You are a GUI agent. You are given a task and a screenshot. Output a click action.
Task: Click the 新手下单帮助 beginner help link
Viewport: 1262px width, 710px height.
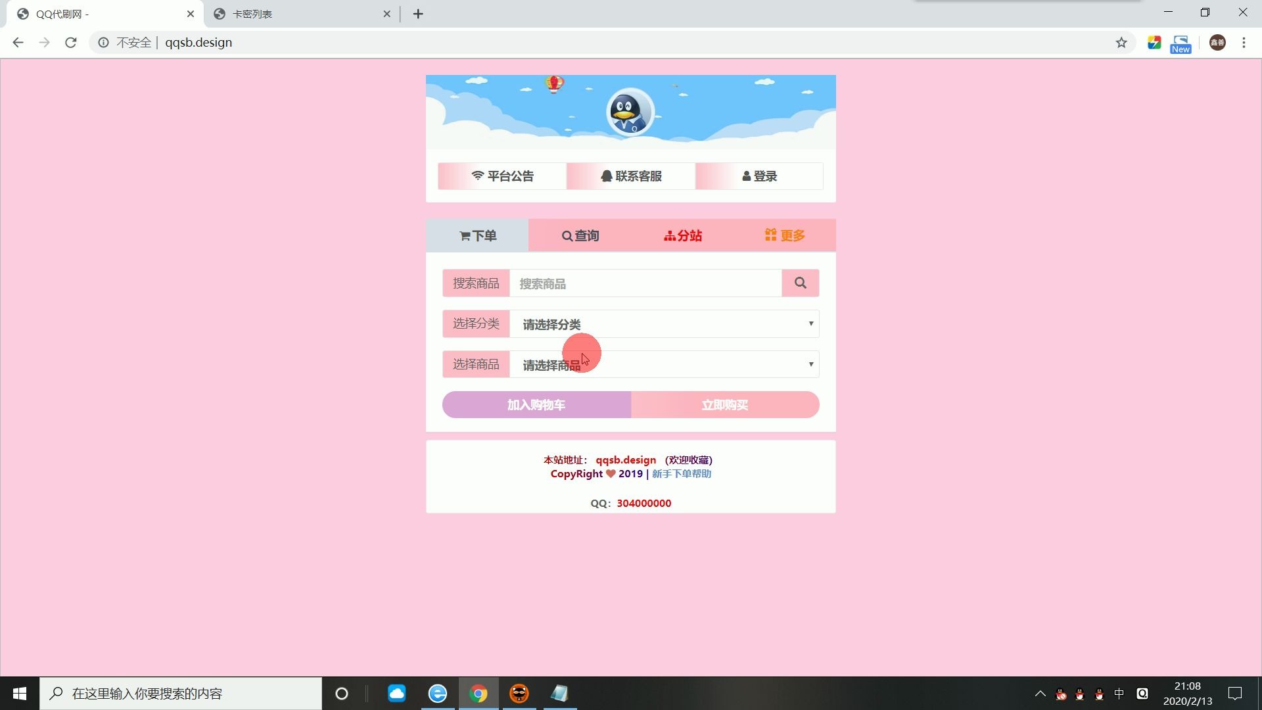(681, 473)
